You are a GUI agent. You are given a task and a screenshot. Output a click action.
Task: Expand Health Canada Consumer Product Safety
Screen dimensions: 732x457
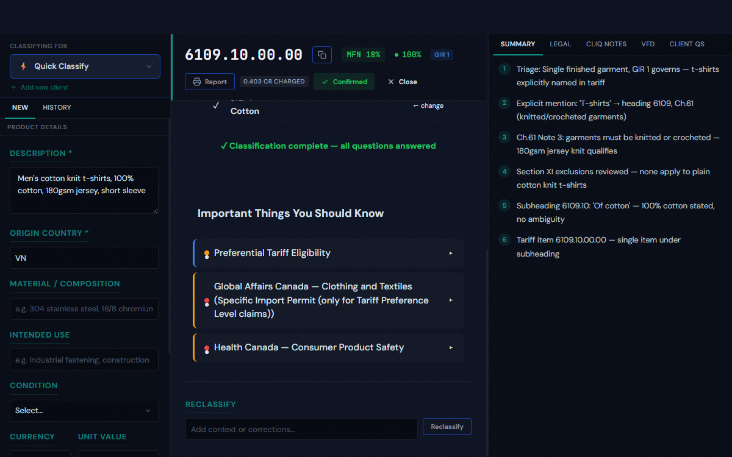[x=328, y=347]
